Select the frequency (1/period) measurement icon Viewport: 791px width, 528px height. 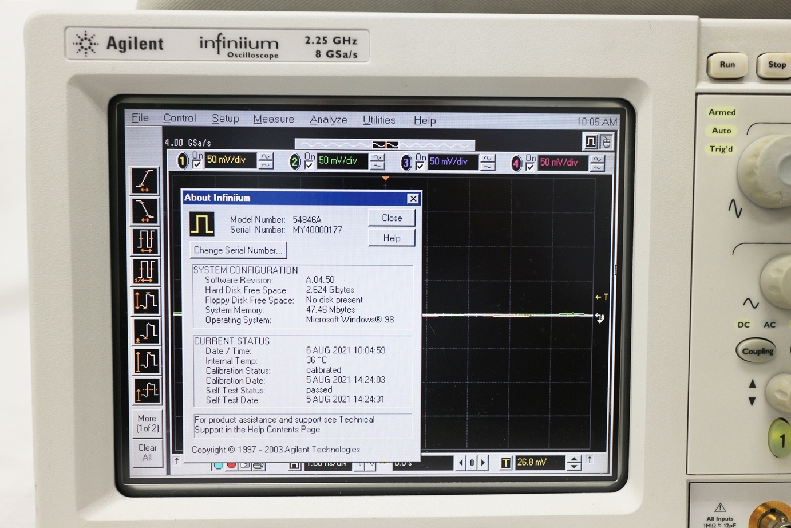click(145, 271)
